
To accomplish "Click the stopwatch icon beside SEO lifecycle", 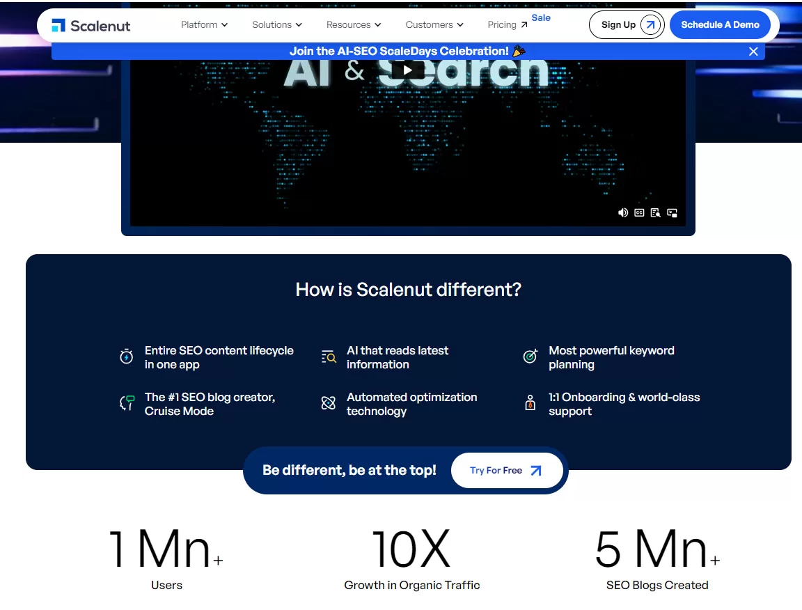I will pyautogui.click(x=126, y=356).
